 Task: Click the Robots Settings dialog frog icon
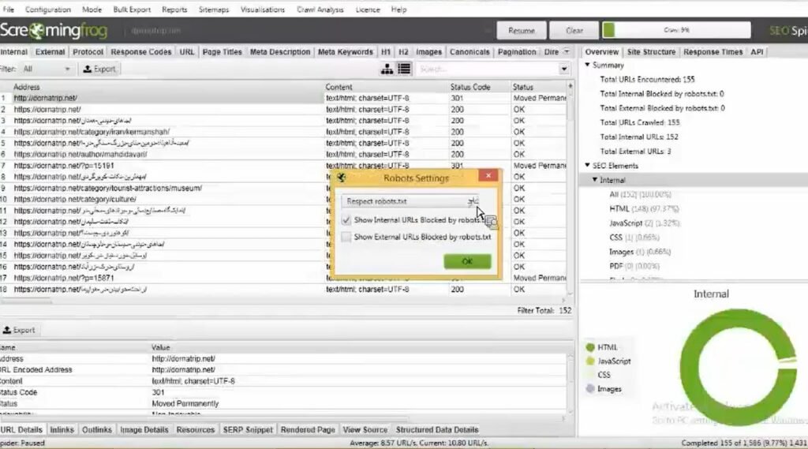(x=341, y=178)
